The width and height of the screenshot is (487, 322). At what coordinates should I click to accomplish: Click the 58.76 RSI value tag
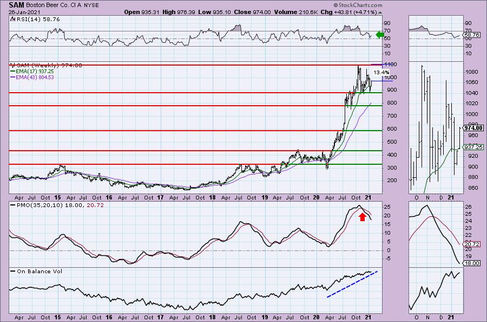472,35
